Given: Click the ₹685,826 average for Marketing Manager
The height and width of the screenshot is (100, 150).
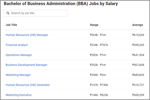Looking at the screenshot, I should point(138,75).
